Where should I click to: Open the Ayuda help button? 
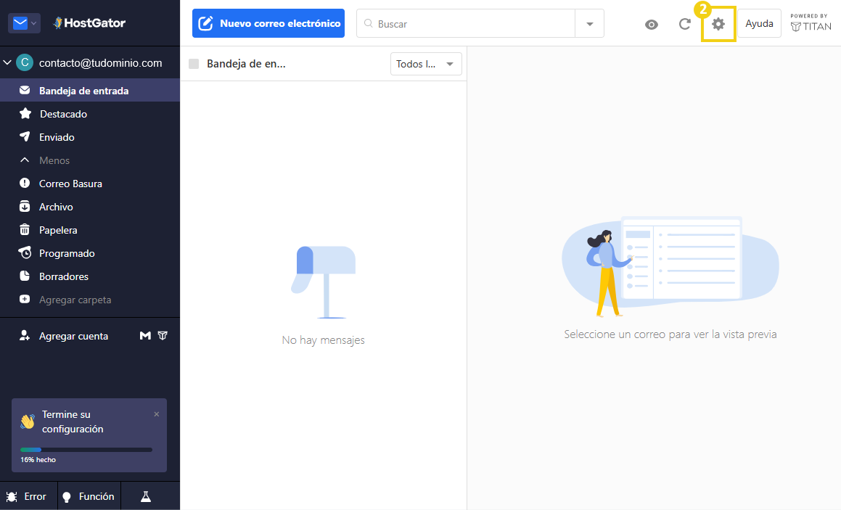tap(759, 23)
